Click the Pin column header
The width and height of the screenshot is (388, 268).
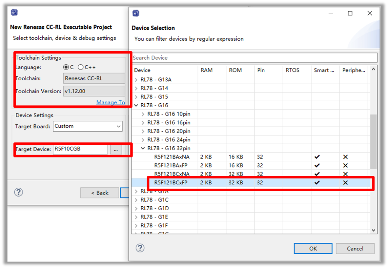(x=268, y=70)
